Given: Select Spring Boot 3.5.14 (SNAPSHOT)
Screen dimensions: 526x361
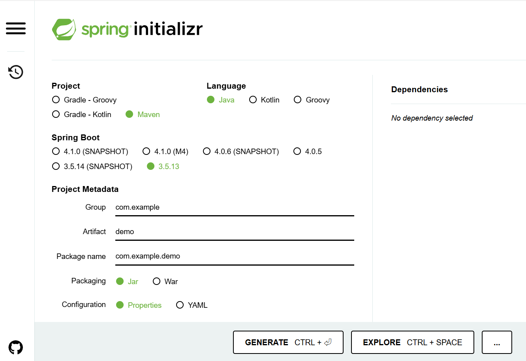Looking at the screenshot, I should [56, 166].
